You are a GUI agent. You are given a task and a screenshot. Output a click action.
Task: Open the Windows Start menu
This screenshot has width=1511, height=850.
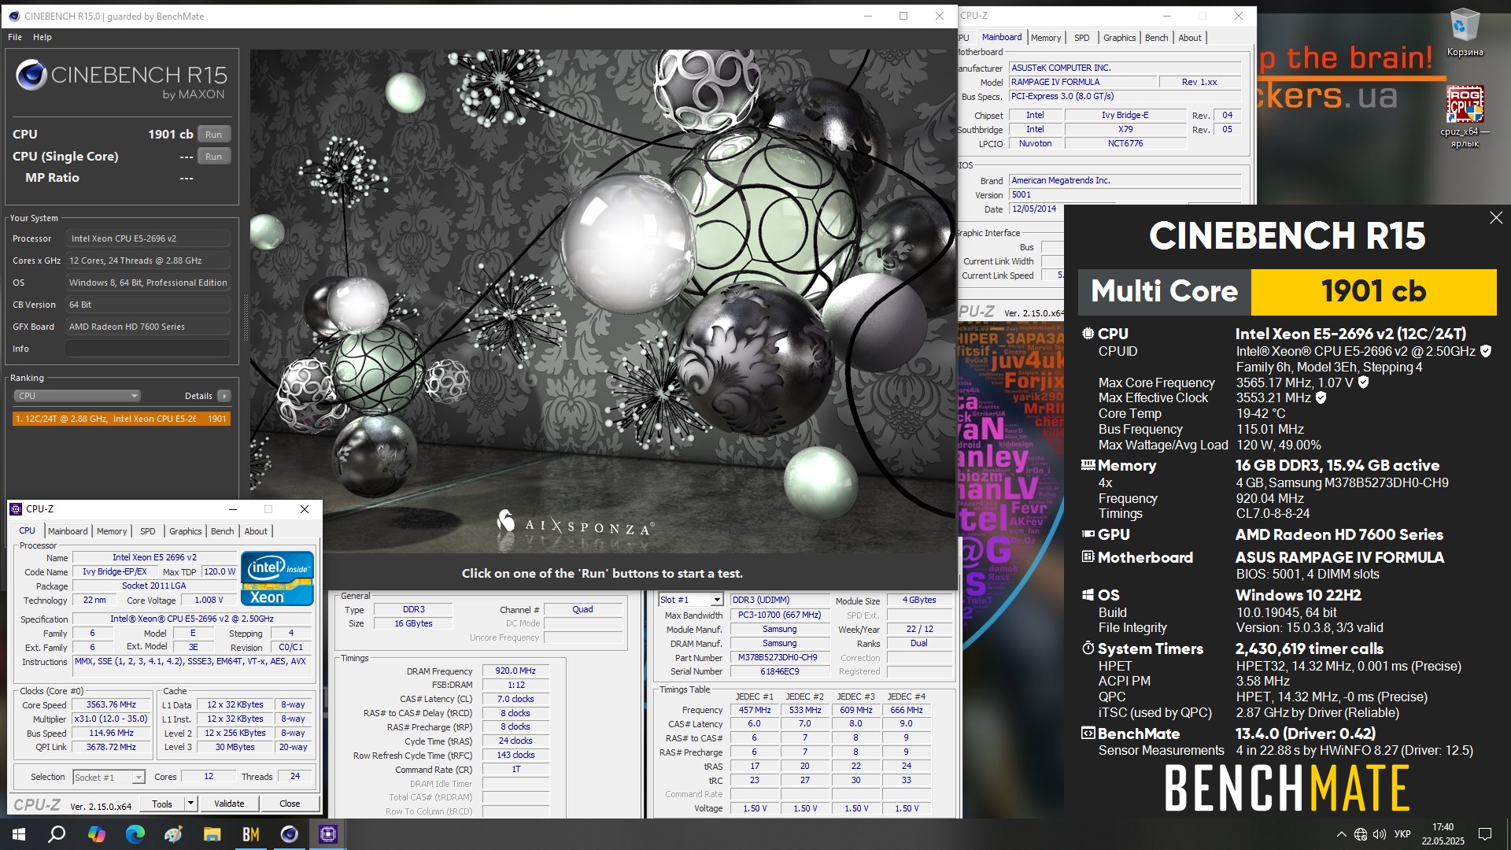[19, 834]
